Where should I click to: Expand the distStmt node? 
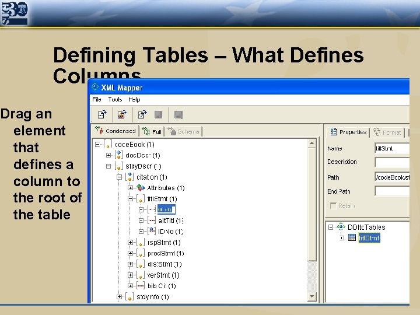[130, 264]
